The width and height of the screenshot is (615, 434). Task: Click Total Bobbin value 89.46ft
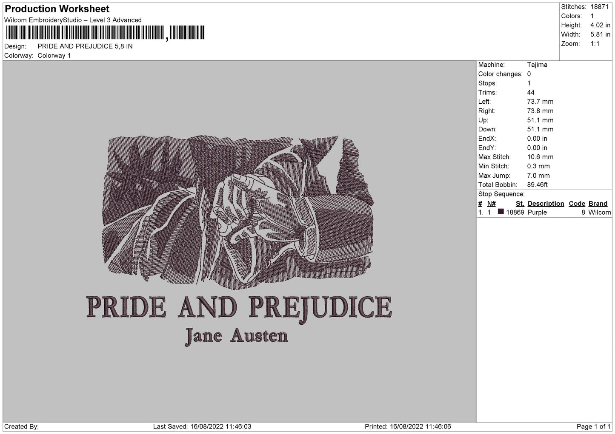point(538,185)
